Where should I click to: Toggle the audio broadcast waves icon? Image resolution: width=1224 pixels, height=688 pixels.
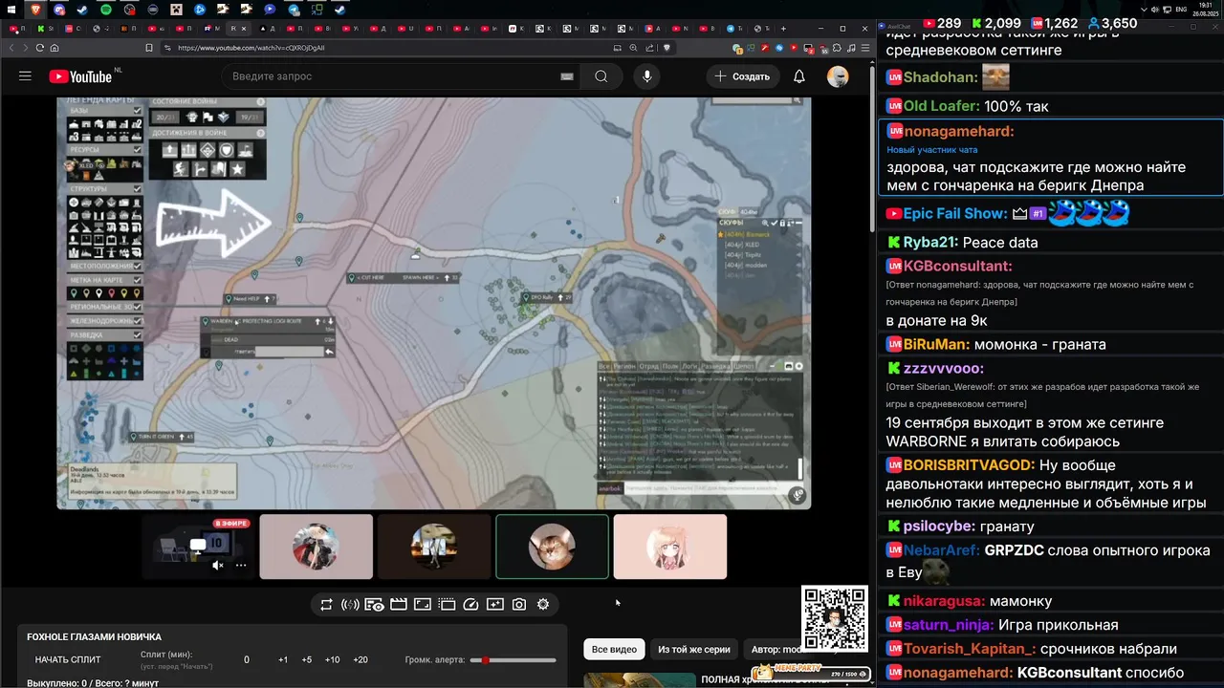tap(350, 604)
